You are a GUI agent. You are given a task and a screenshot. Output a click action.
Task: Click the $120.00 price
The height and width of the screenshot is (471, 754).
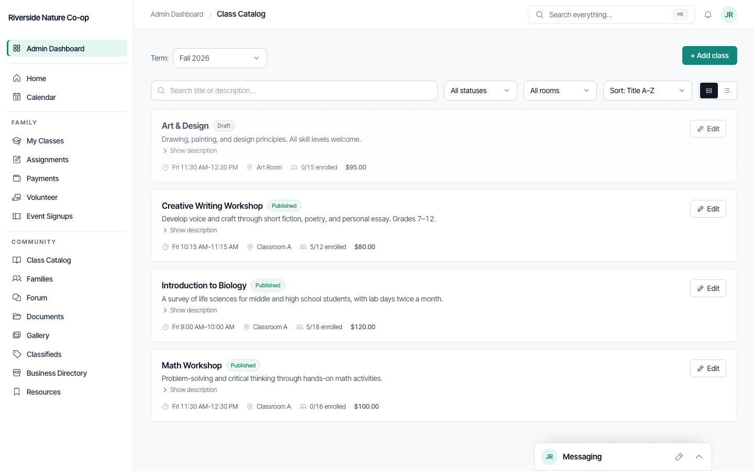[363, 327]
